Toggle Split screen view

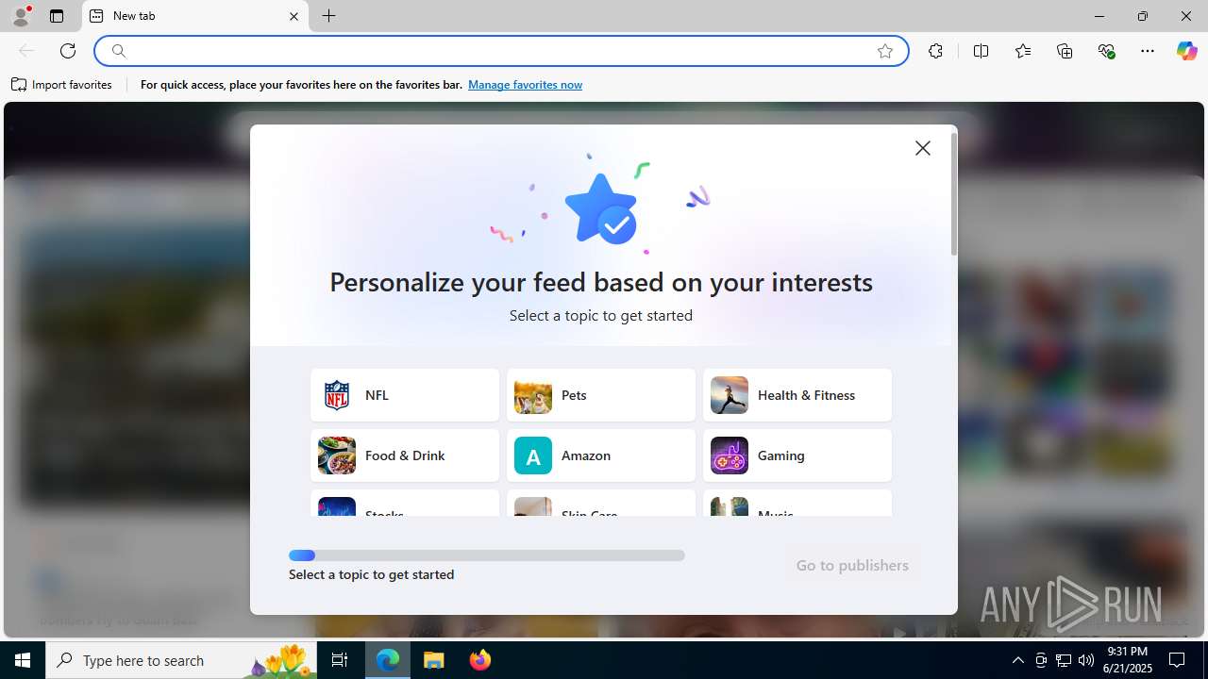point(981,51)
